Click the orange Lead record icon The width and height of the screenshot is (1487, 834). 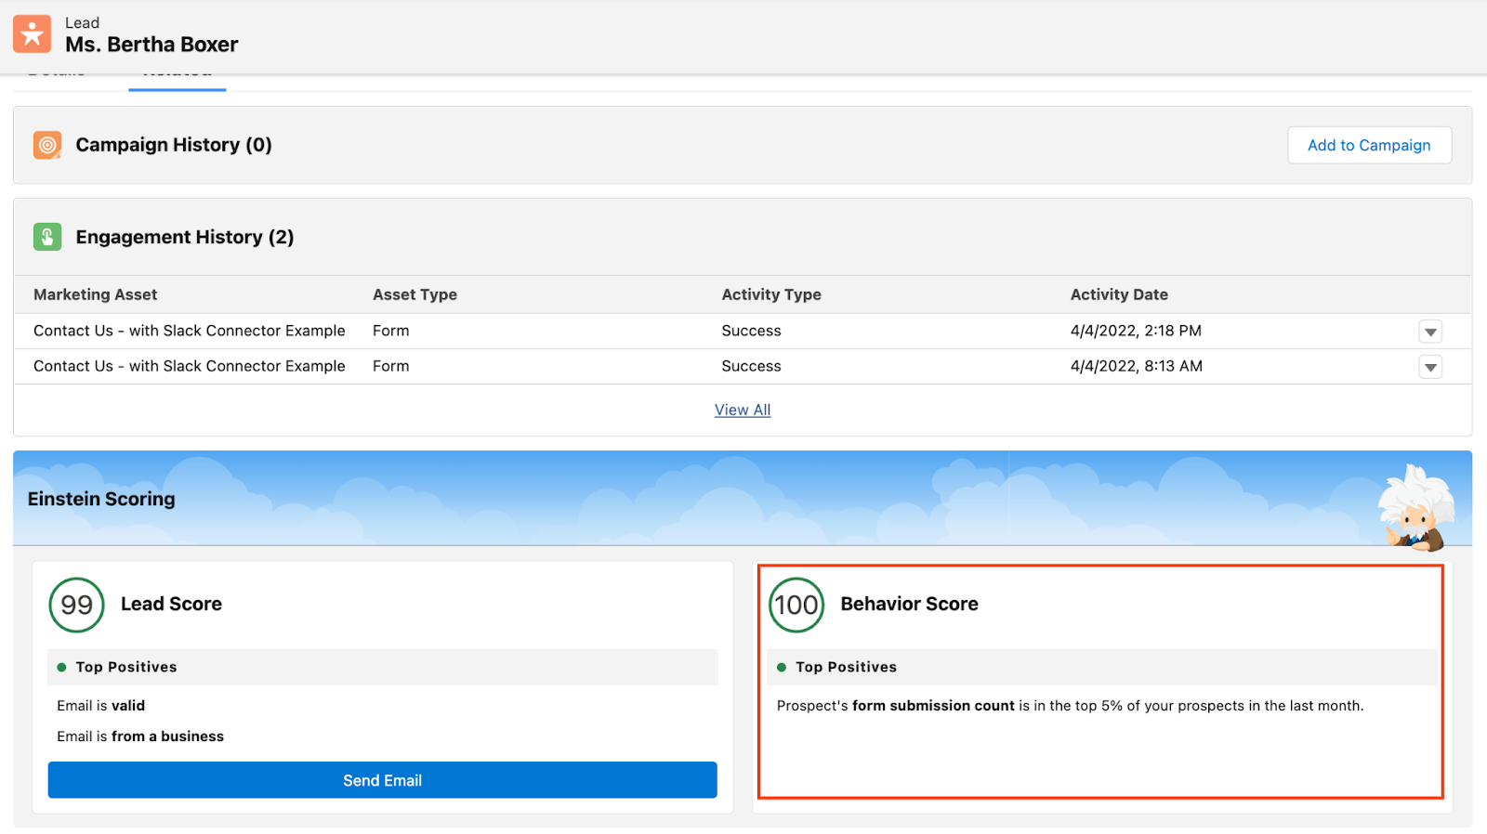pyautogui.click(x=32, y=34)
